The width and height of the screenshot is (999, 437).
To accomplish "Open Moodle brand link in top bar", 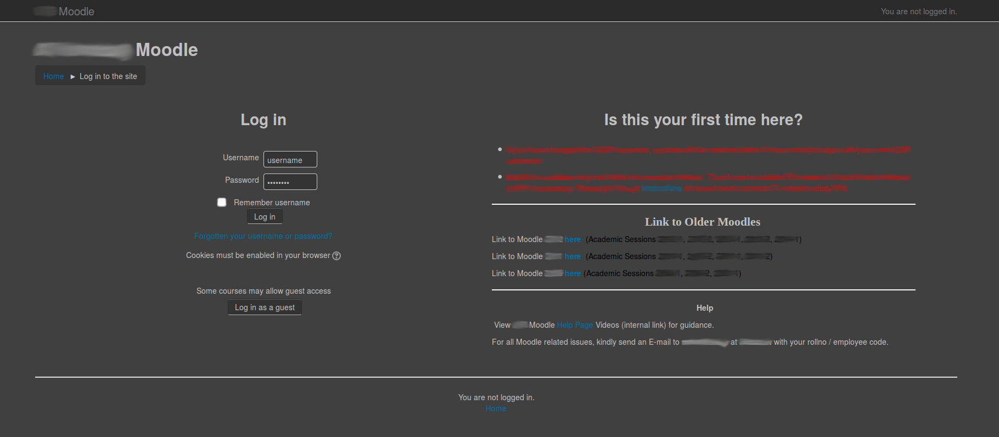I will tap(64, 12).
